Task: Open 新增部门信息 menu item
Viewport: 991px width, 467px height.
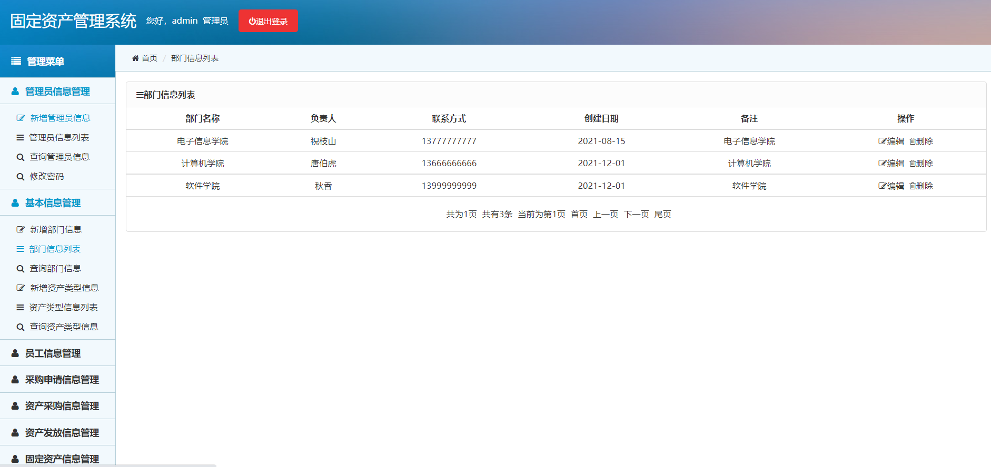Action: tap(56, 229)
